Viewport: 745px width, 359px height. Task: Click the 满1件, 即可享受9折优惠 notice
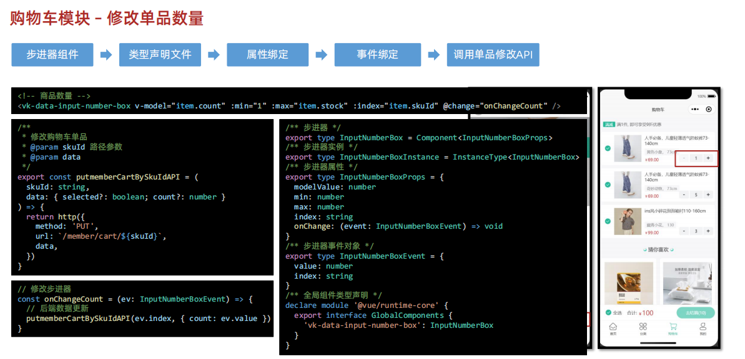(x=639, y=125)
